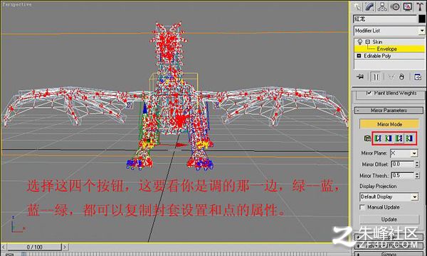The image size is (427, 256).
Task: Click the black object color swatch
Action: tap(422, 18)
